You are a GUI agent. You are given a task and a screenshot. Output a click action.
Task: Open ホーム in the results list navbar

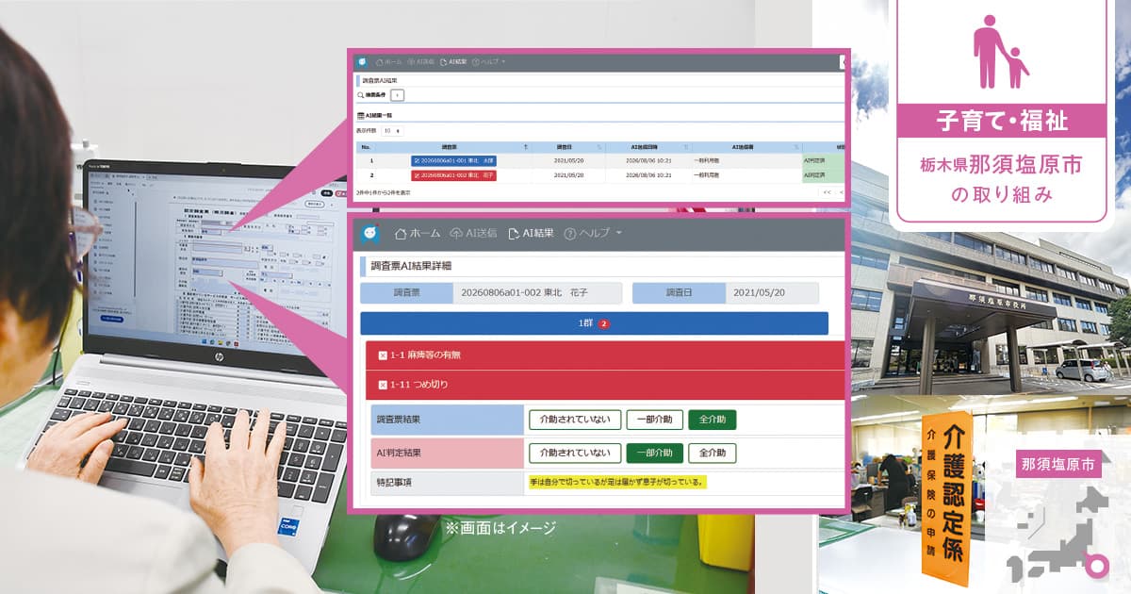388,61
